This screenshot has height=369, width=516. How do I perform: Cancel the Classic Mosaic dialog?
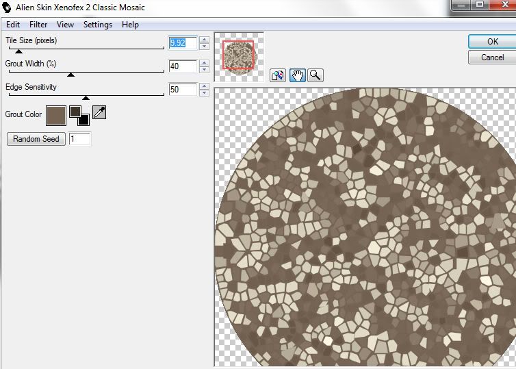coord(492,58)
